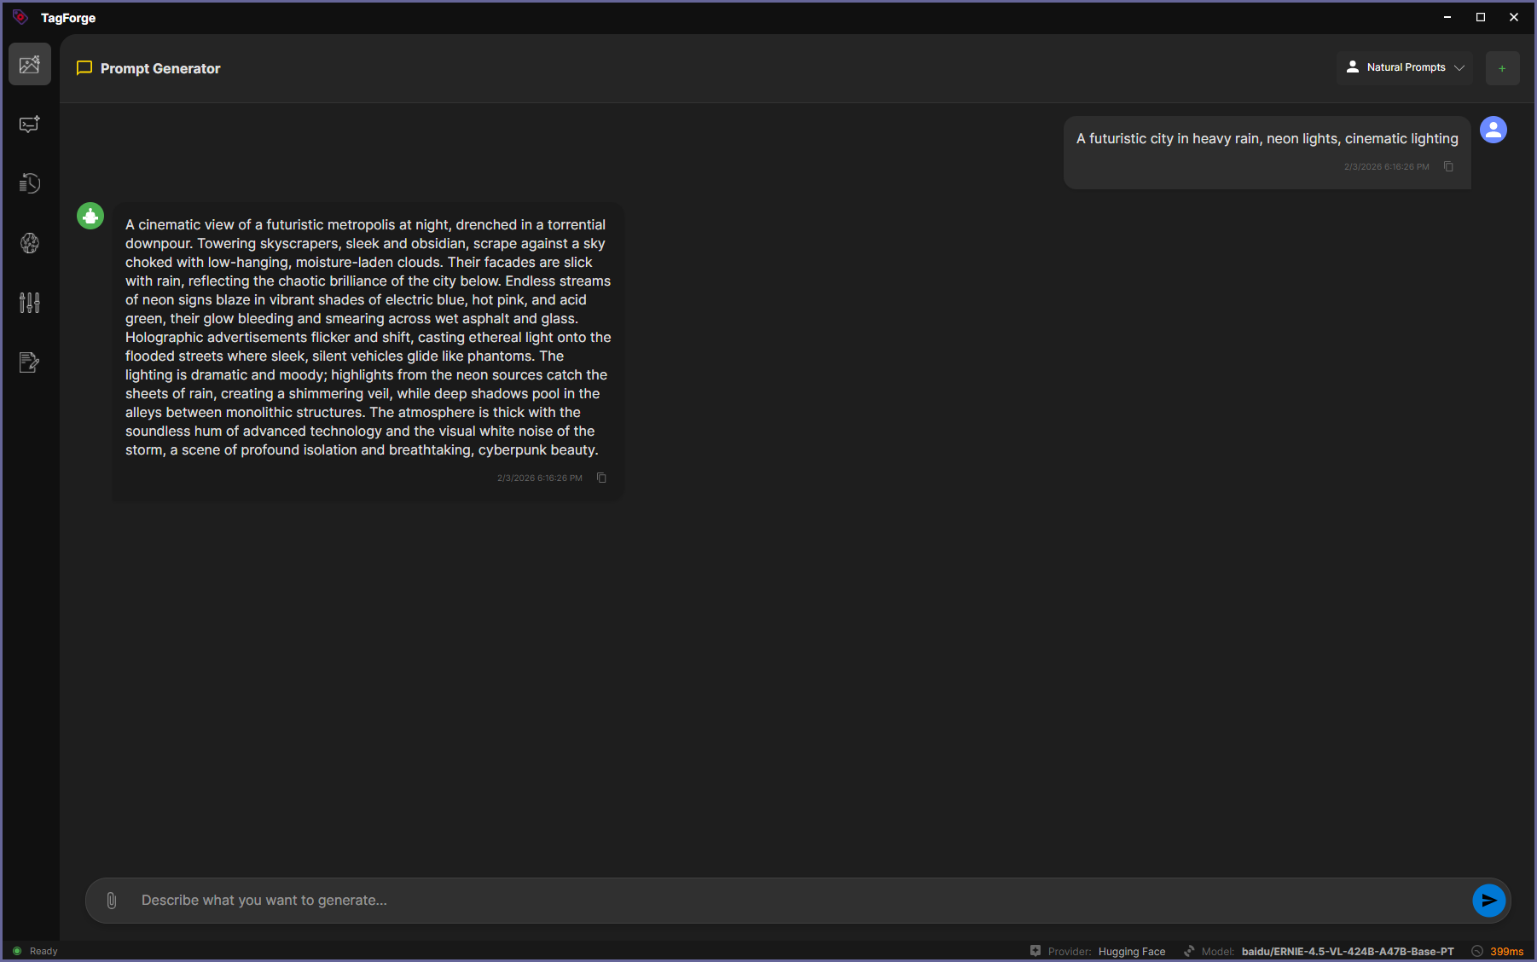Open the document edit sidebar icon
The width and height of the screenshot is (1537, 962).
pyautogui.click(x=30, y=362)
